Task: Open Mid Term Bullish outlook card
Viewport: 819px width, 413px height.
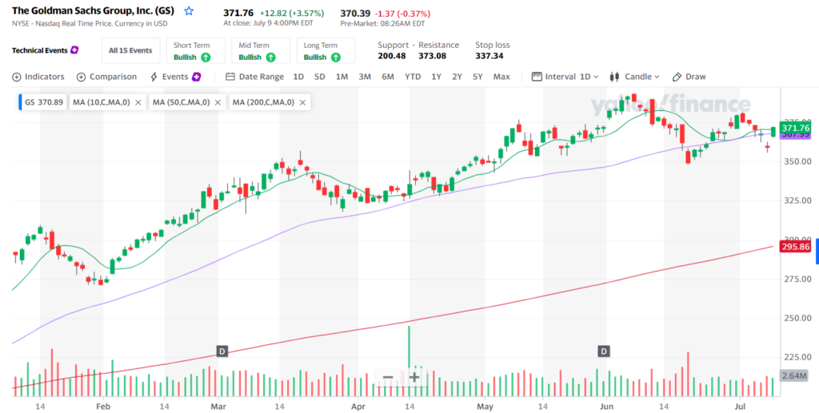Action: click(x=261, y=50)
